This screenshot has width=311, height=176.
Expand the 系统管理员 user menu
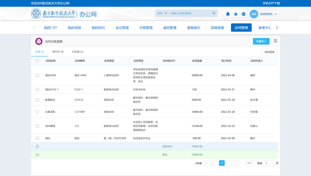click(268, 14)
